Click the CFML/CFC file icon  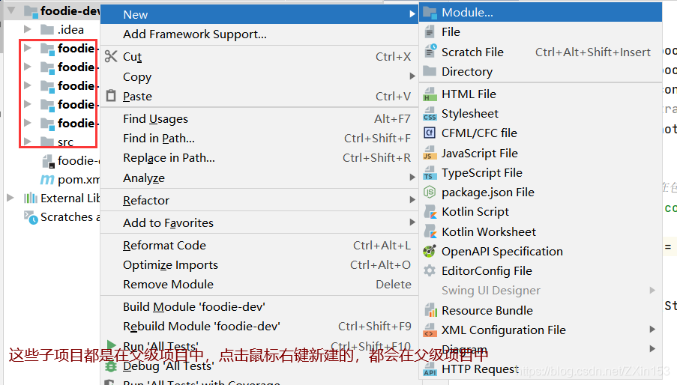pos(430,133)
